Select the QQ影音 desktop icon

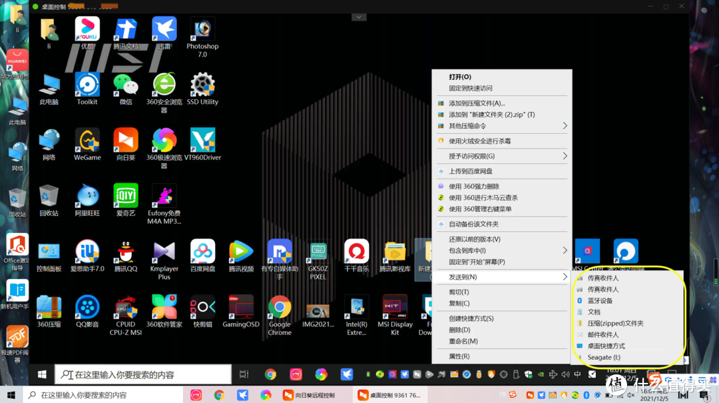(x=87, y=311)
